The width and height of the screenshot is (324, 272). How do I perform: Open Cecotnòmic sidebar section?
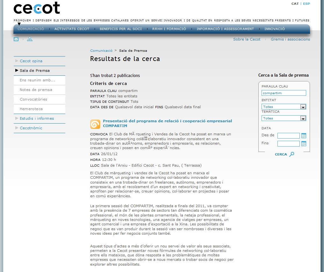click(x=31, y=128)
